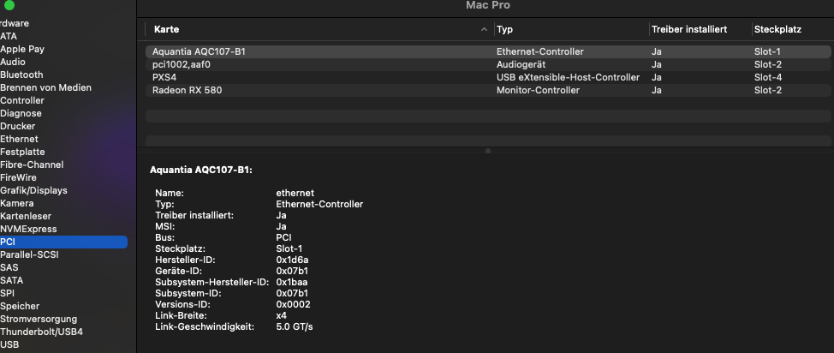Screen dimensions: 834x353
Task: Select Controller in the sidebar
Action: pos(21,100)
